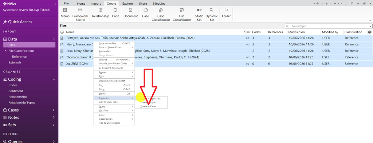This screenshot has height=143, width=373.
Task: Choose Delete in context menu
Action: [114, 94]
